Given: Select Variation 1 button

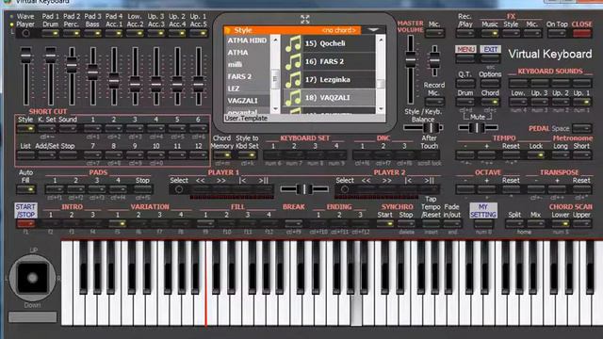Looking at the screenshot, I should click(118, 224).
